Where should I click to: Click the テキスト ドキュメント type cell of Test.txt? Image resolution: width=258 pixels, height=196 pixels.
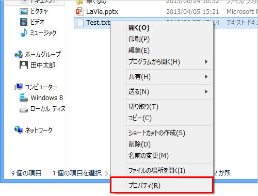(242, 23)
